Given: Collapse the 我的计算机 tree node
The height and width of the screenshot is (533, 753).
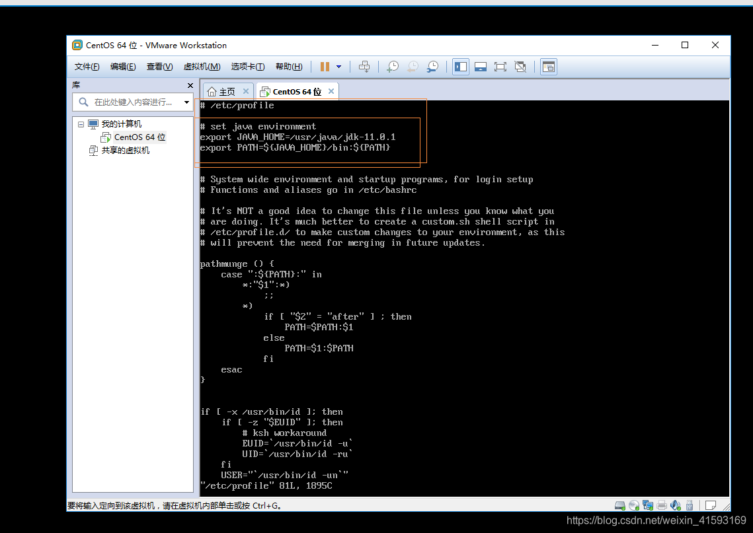Looking at the screenshot, I should (81, 124).
